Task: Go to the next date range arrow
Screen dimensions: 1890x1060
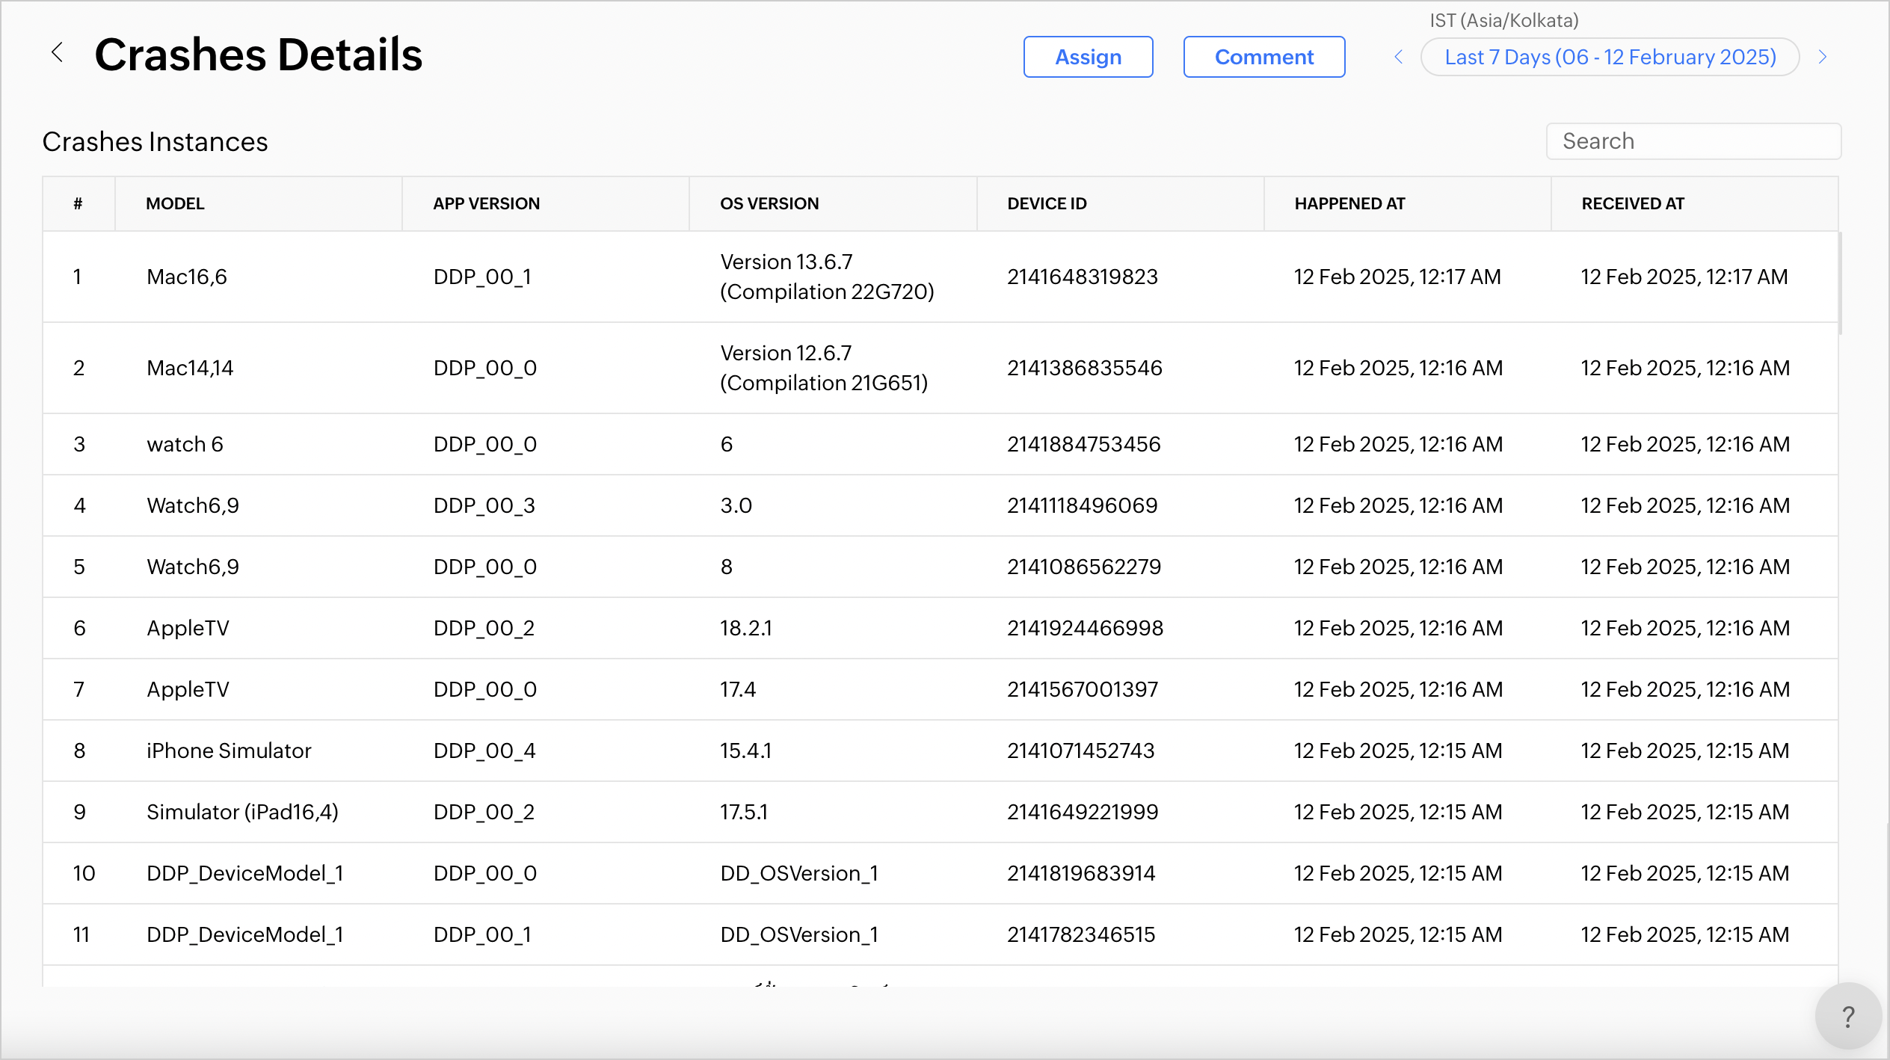Action: coord(1823,57)
